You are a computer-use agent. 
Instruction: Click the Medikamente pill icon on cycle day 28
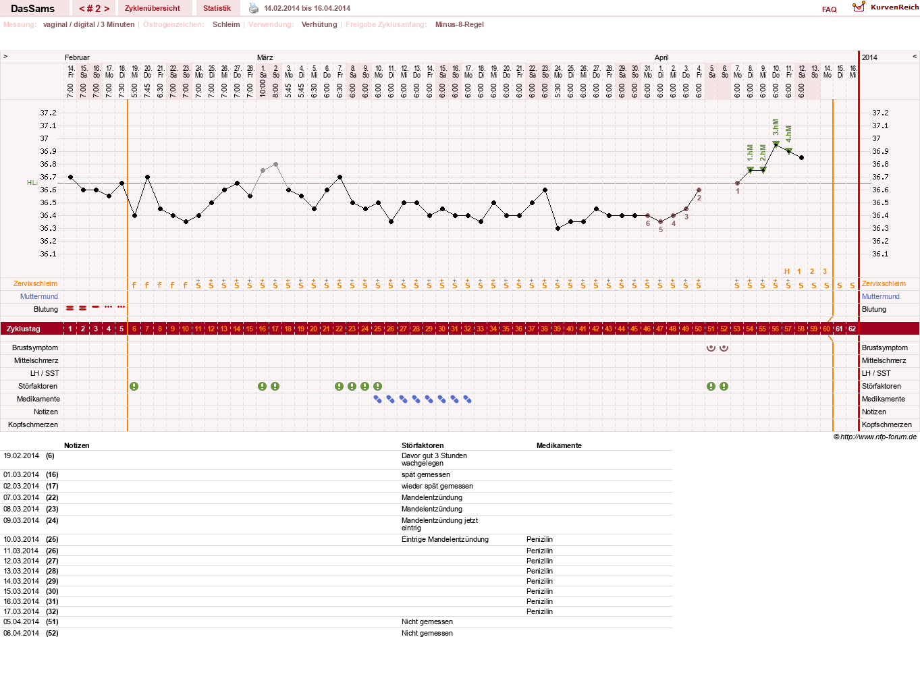[416, 399]
